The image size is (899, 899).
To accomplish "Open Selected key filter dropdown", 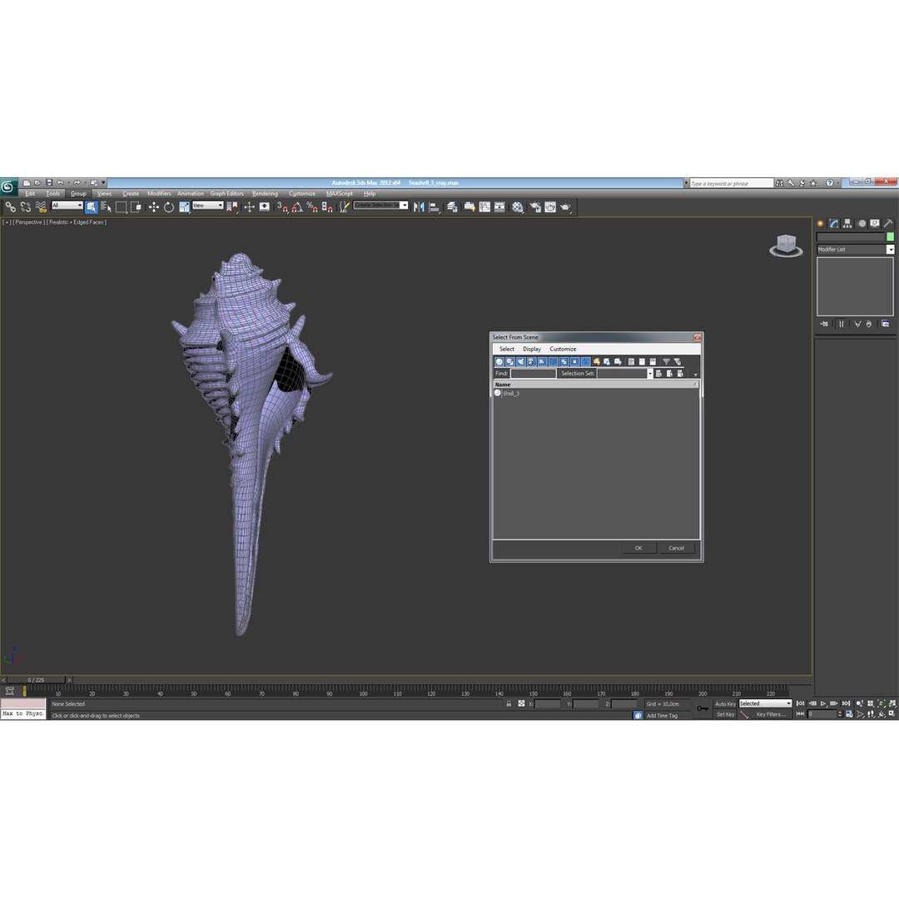I will [x=765, y=703].
